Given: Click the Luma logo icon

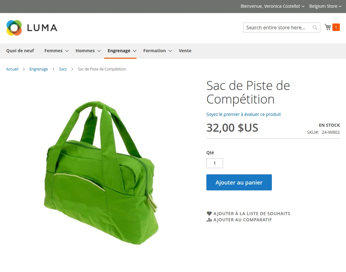Looking at the screenshot, I should (x=14, y=28).
